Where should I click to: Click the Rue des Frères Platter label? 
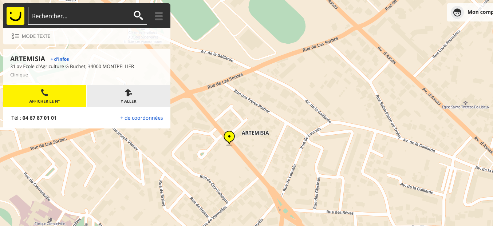[x=252, y=101]
